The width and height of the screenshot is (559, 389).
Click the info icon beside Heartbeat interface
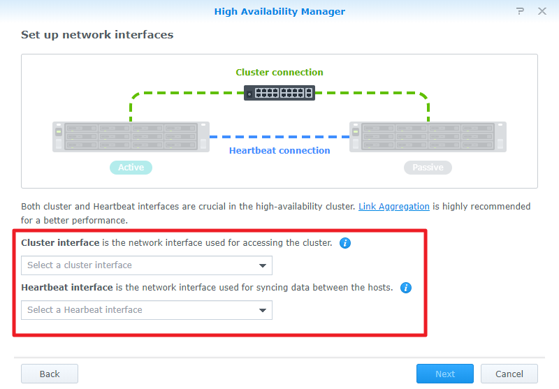pyautogui.click(x=406, y=288)
